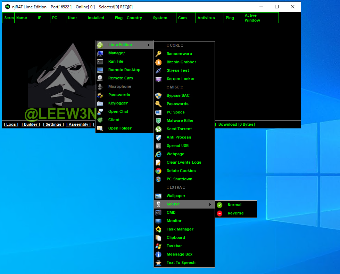Select the Normal mouse option

click(x=234, y=205)
